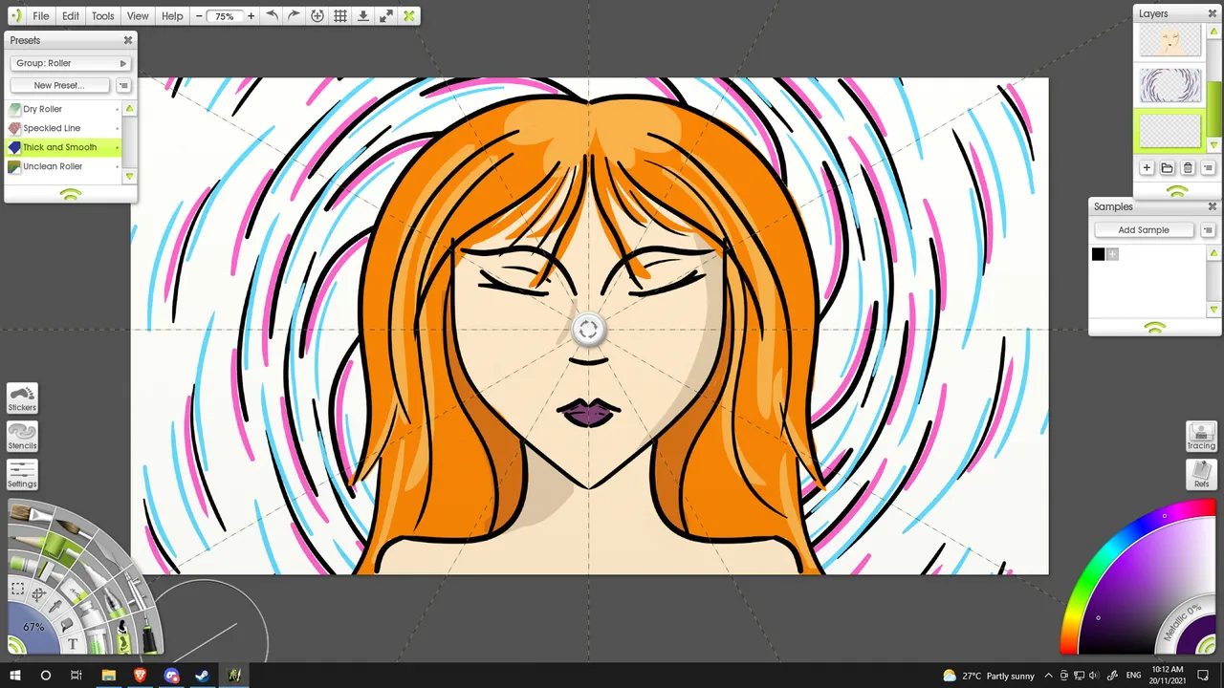1224x688 pixels.
Task: Select the Text tool
Action: pyautogui.click(x=73, y=644)
